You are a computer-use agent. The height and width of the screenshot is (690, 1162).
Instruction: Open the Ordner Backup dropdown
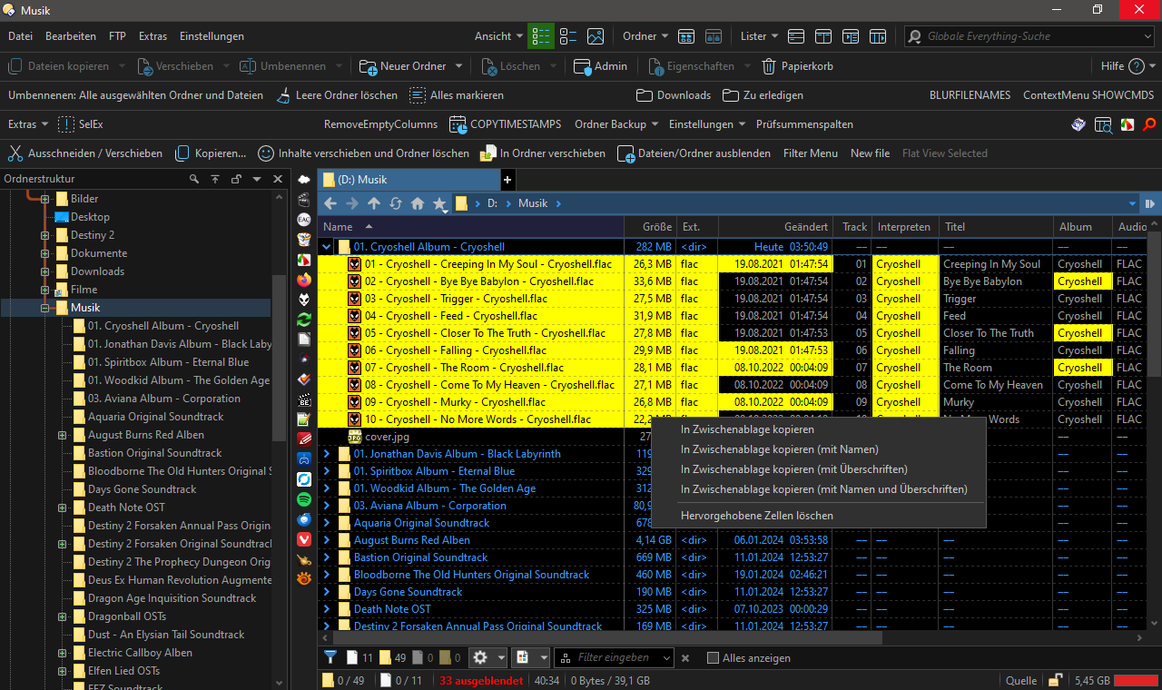(615, 124)
